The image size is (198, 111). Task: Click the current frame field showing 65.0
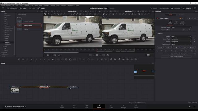tap(148, 55)
